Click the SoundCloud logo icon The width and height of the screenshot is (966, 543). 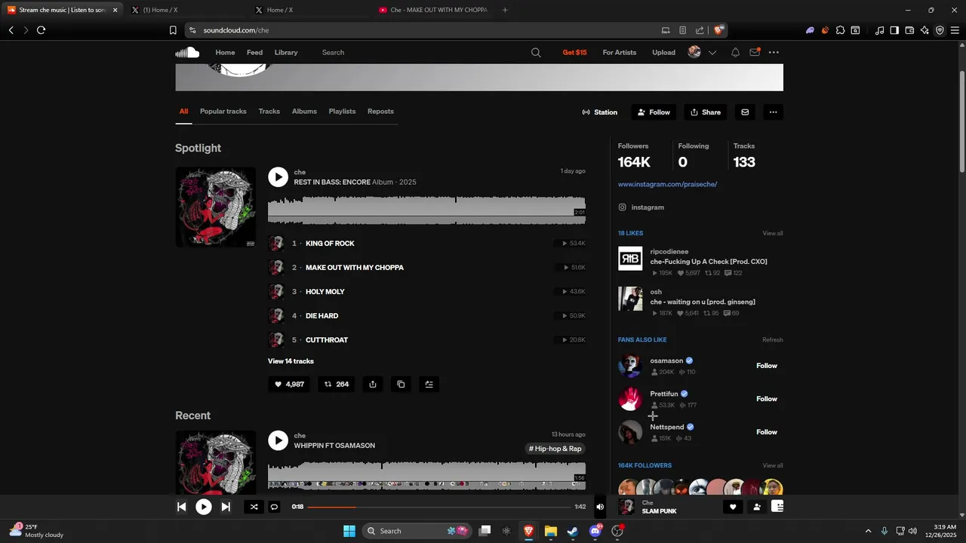click(187, 52)
